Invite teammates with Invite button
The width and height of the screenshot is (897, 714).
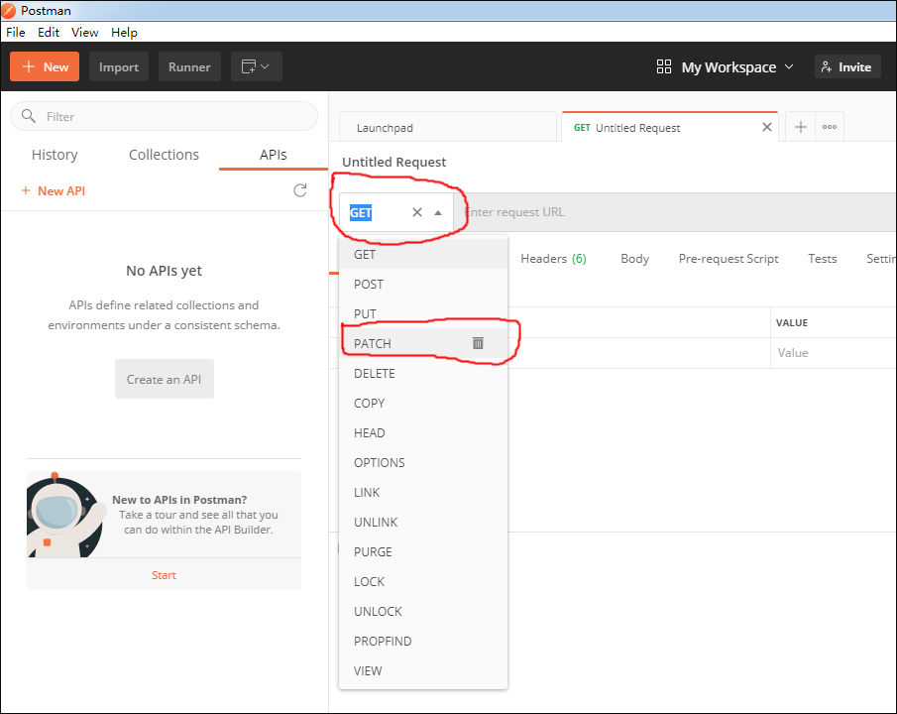click(x=847, y=67)
